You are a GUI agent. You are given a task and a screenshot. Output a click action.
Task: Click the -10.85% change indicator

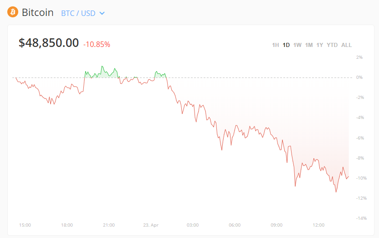click(x=97, y=44)
